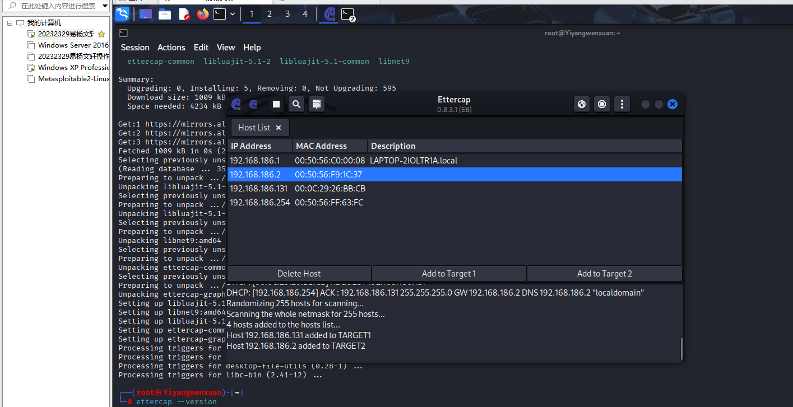Select host row 192.168.186.2
Screen dimensions: 793x407
[455, 175]
